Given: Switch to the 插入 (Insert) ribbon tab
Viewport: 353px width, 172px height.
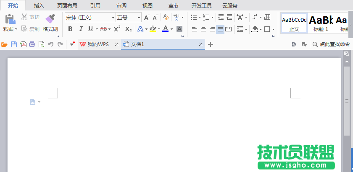Looking at the screenshot, I should click(39, 5).
